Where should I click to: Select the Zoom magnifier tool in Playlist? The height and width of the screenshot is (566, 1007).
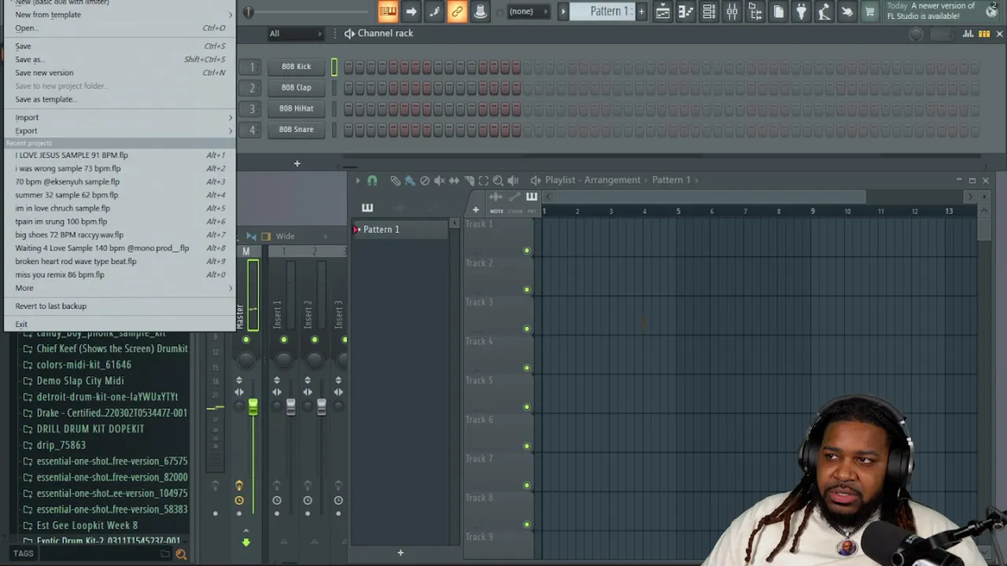498,180
